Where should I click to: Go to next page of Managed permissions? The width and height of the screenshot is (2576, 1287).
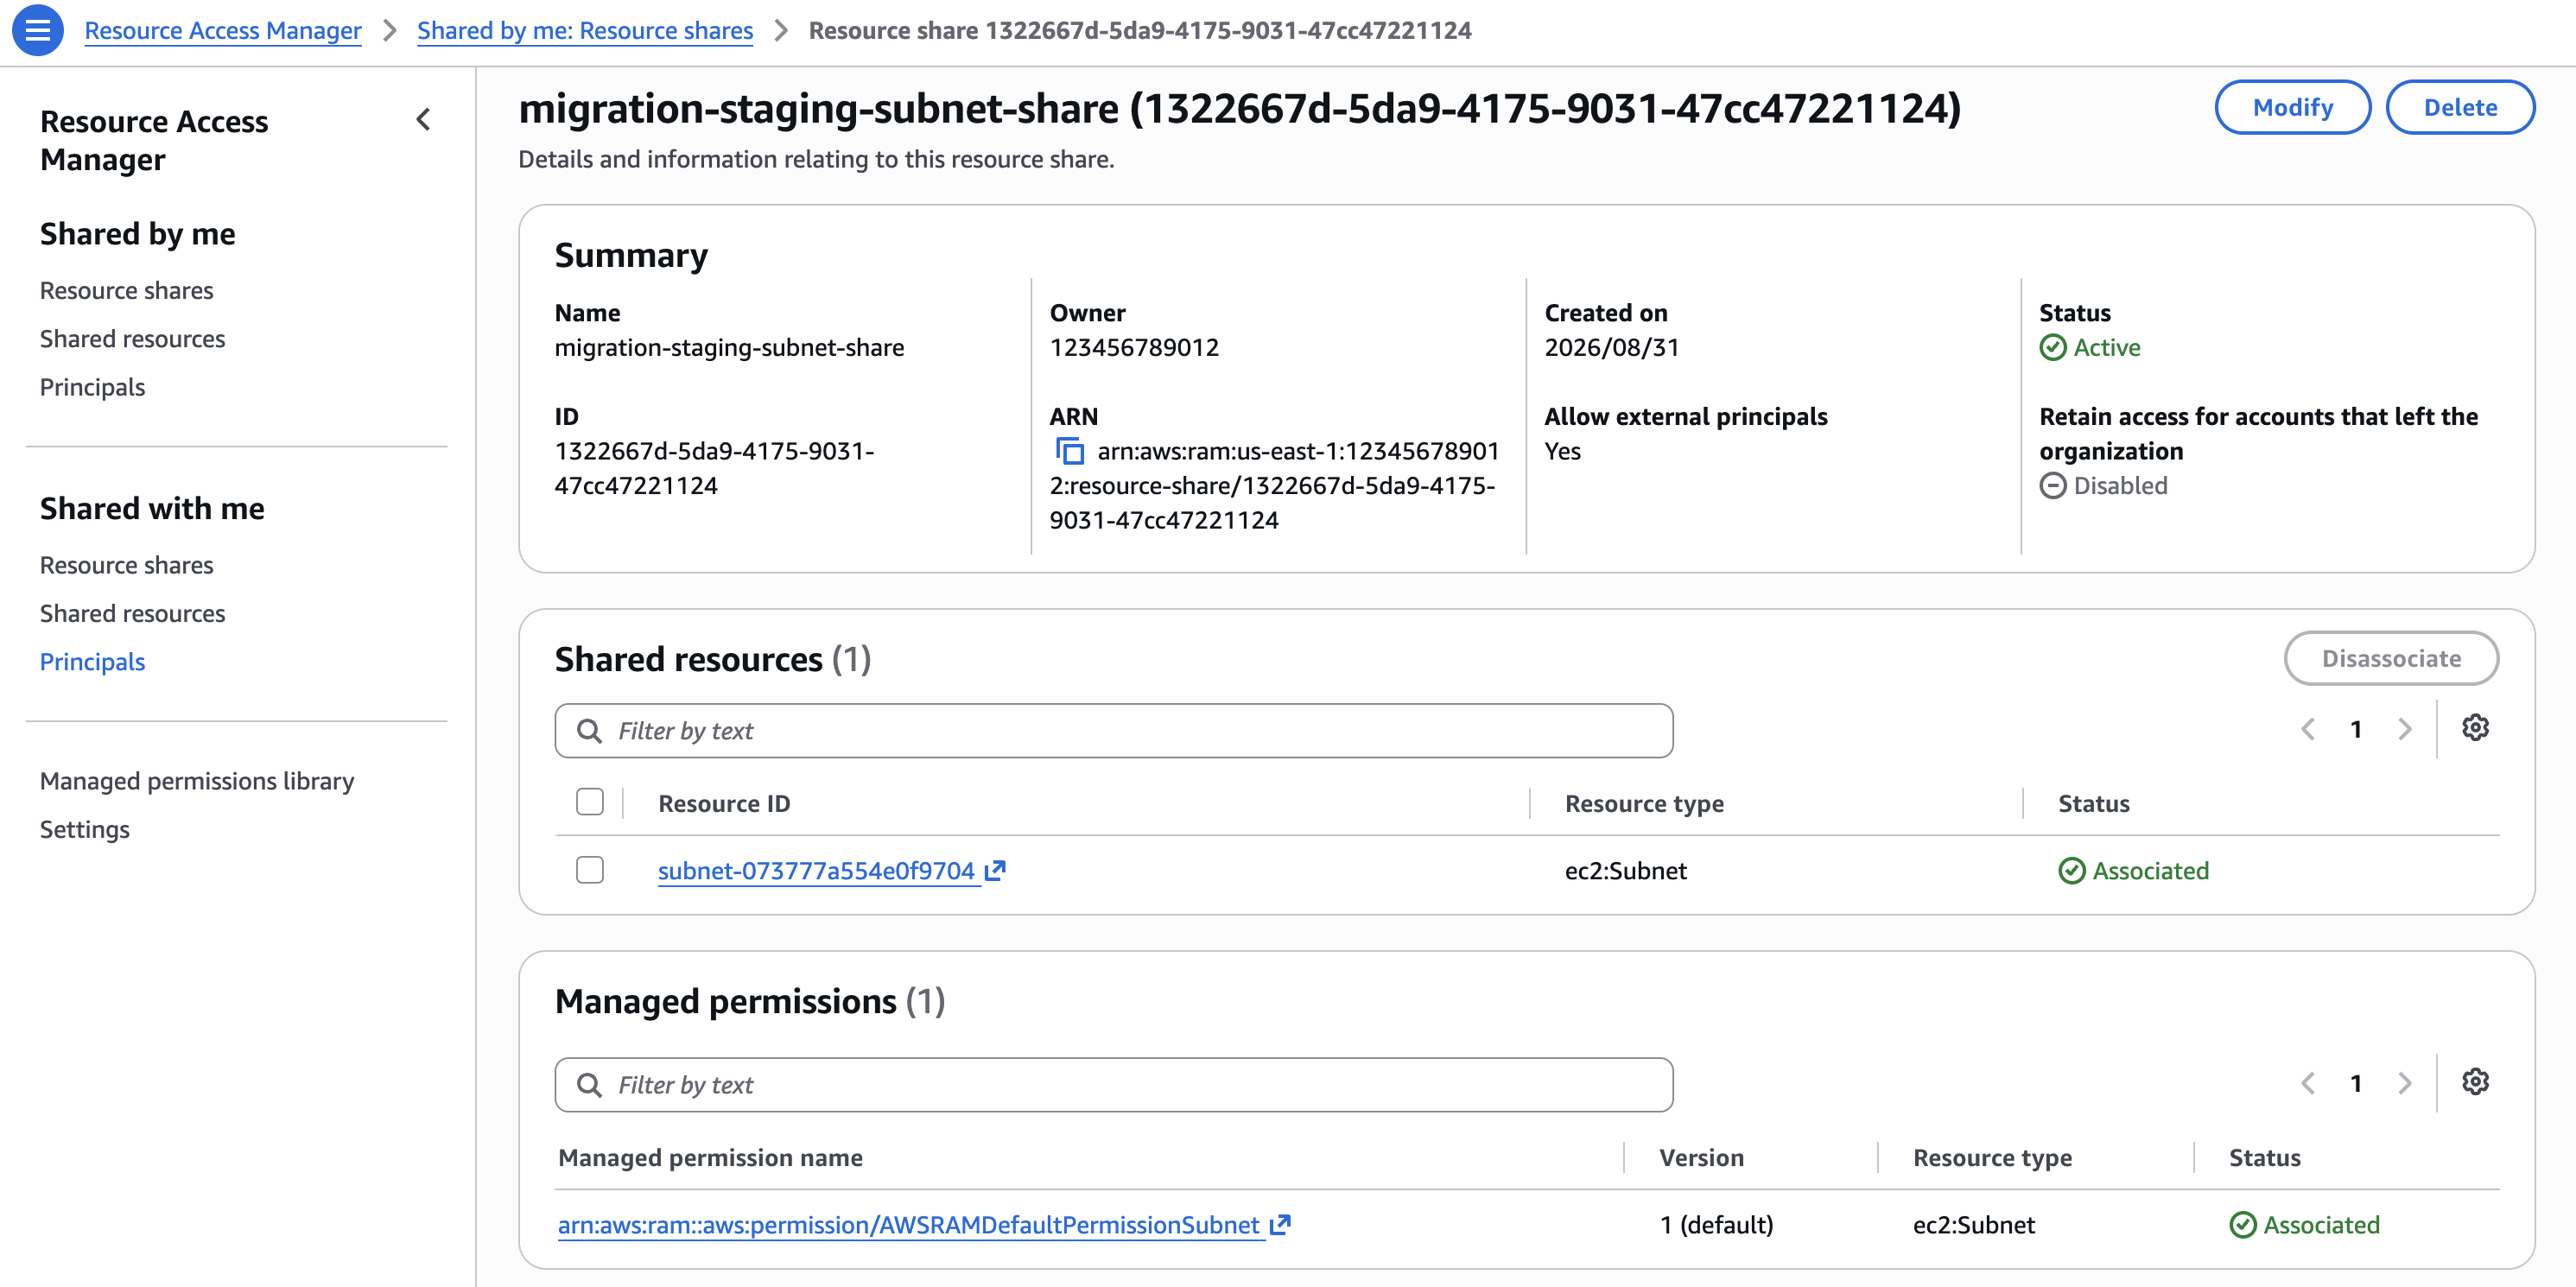2405,1084
